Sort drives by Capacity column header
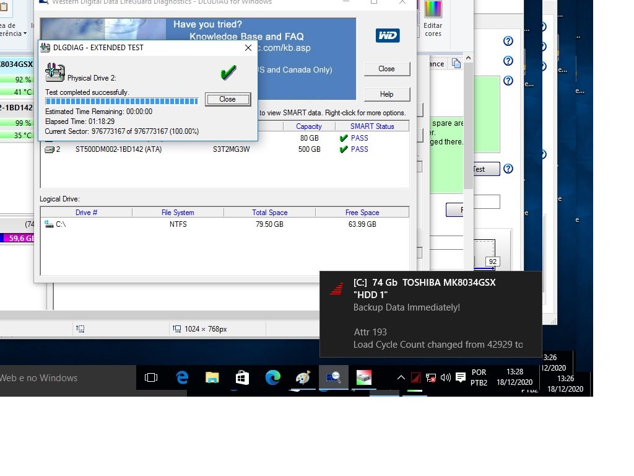Image resolution: width=634 pixels, height=476 pixels. click(x=308, y=126)
